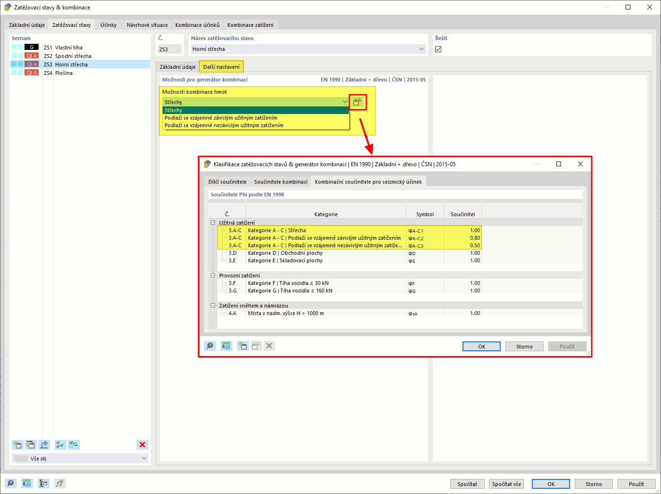Viewport: 661px width, 494px height.
Task: Click OK in the main window
Action: tap(551, 484)
